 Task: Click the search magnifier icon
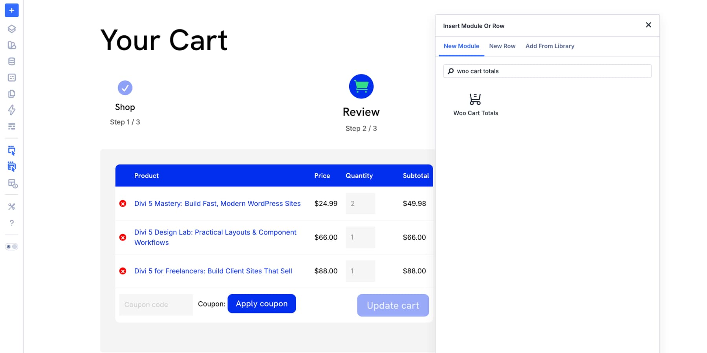(x=451, y=71)
